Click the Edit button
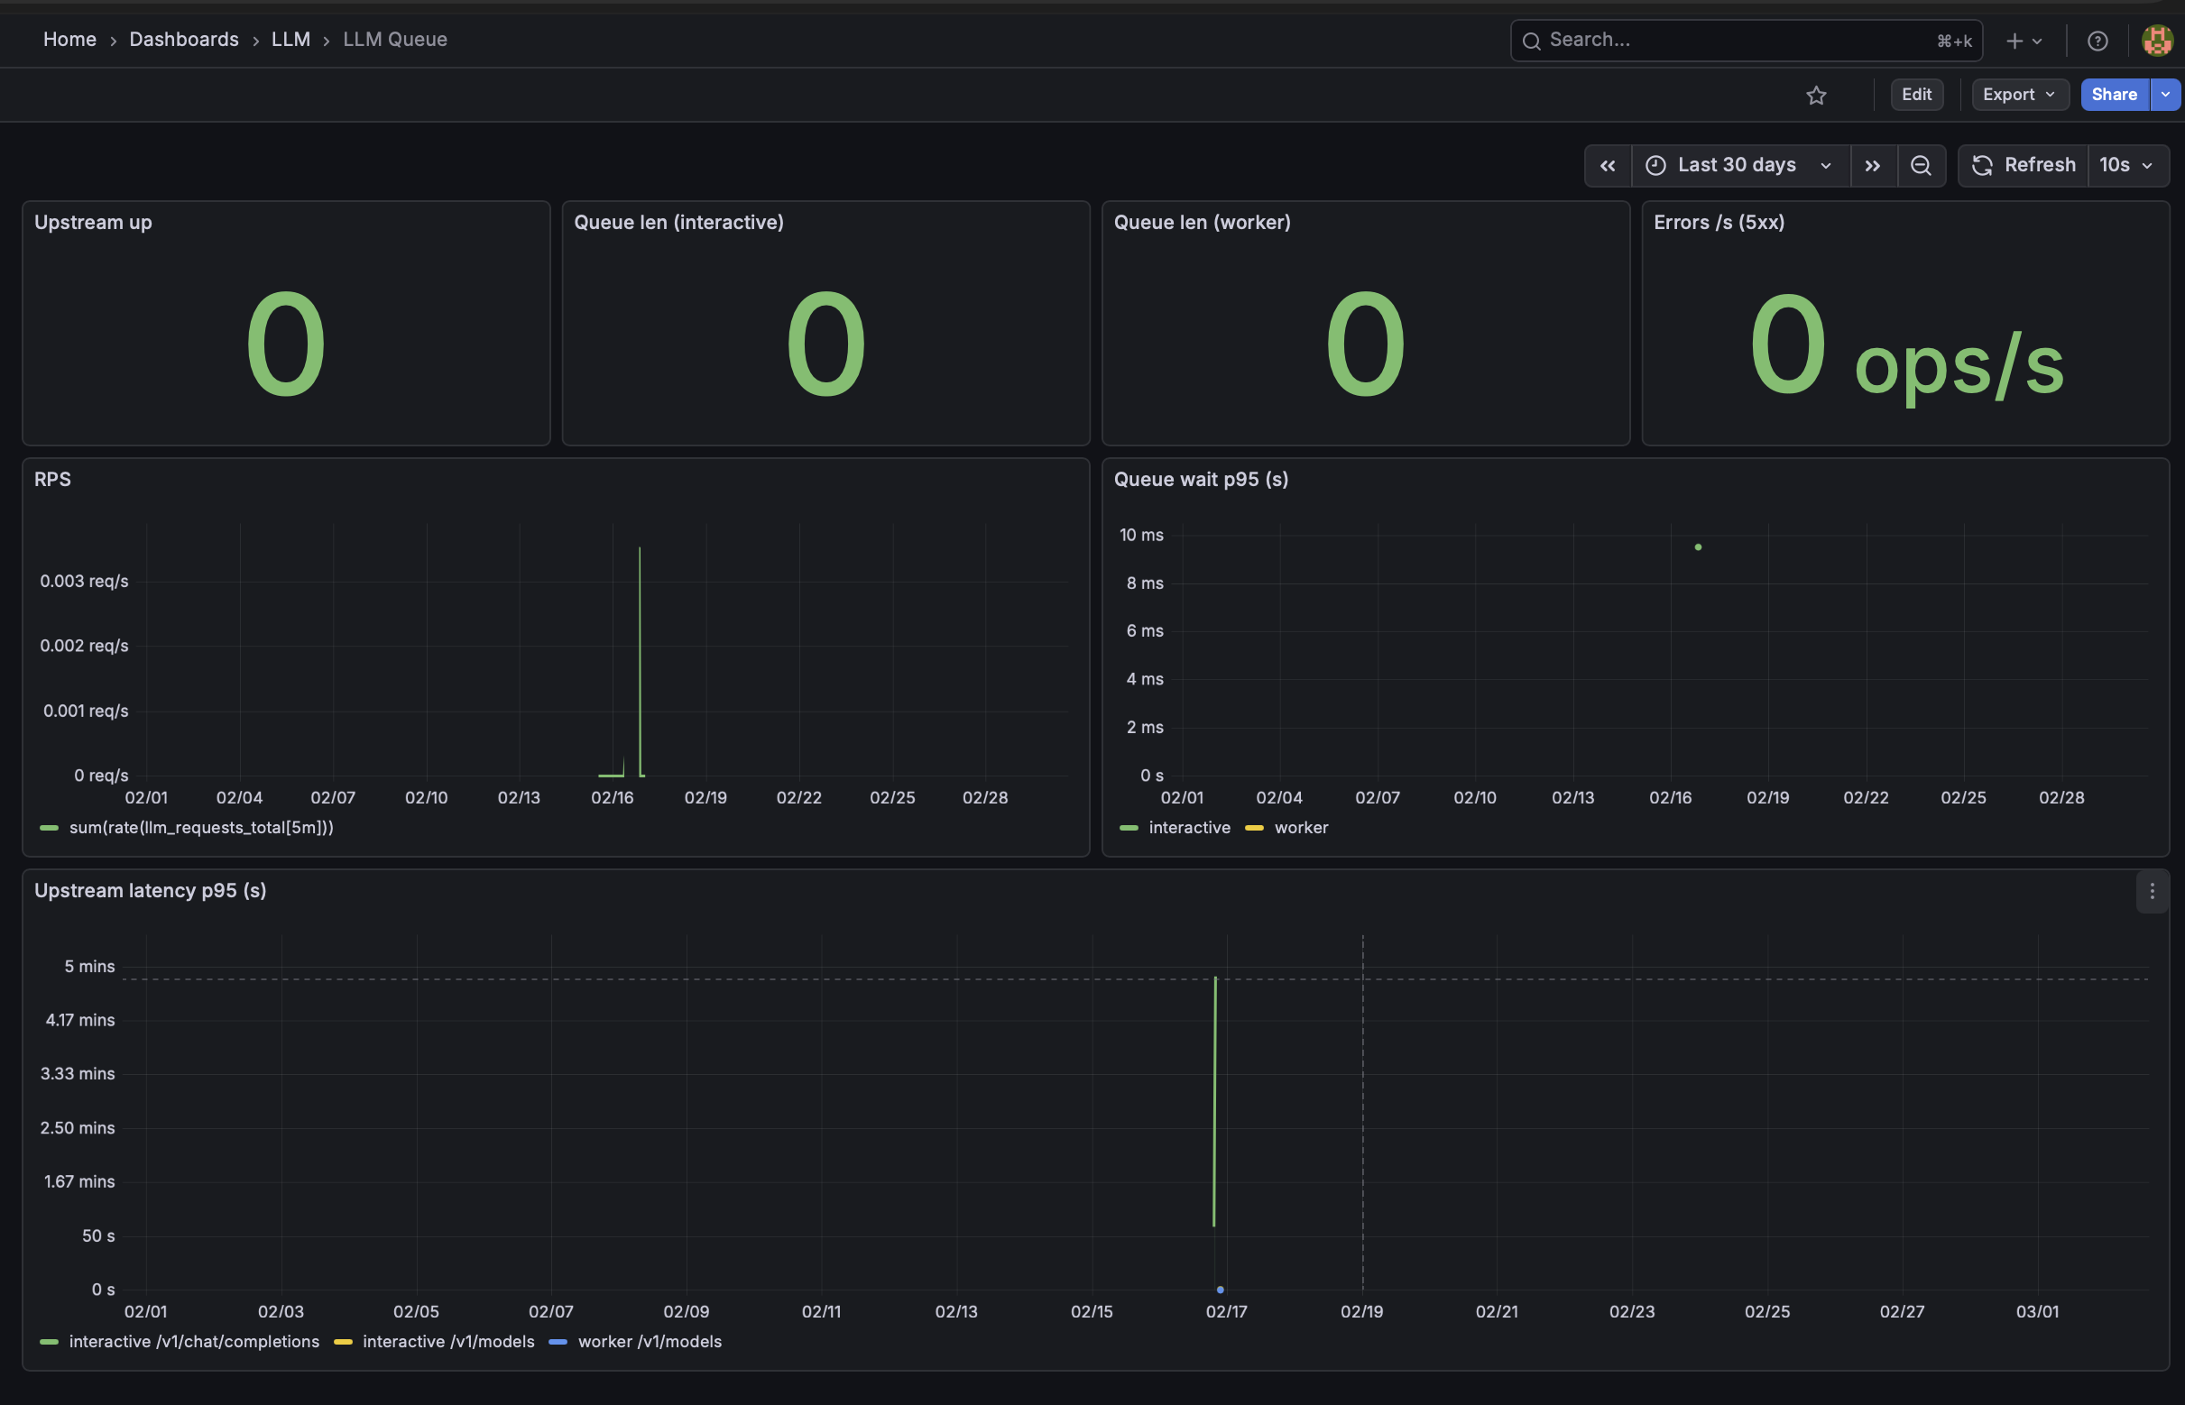 [1917, 94]
